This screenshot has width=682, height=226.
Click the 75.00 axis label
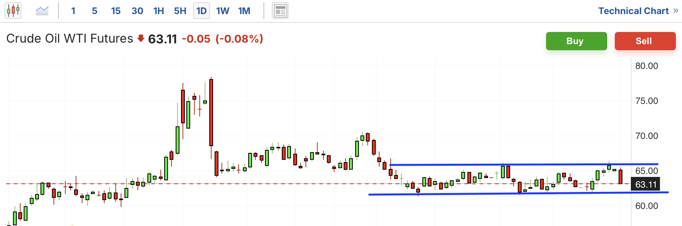pyautogui.click(x=646, y=101)
